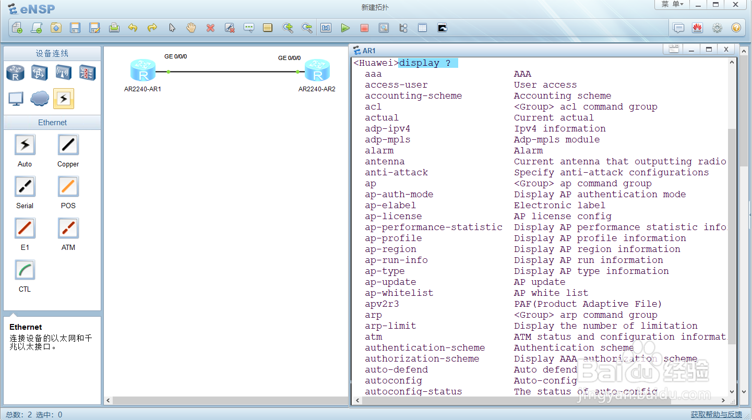Click the 'arp-limit' command entry
The height and width of the screenshot is (420, 752).
[390, 326]
